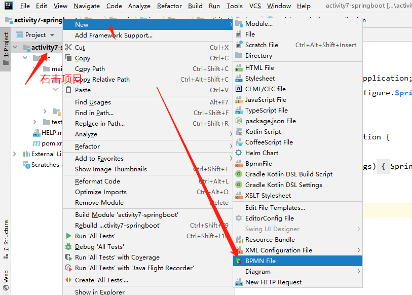Click the JavaScript File icon
Screen dimensions: 412x295
click(239, 100)
